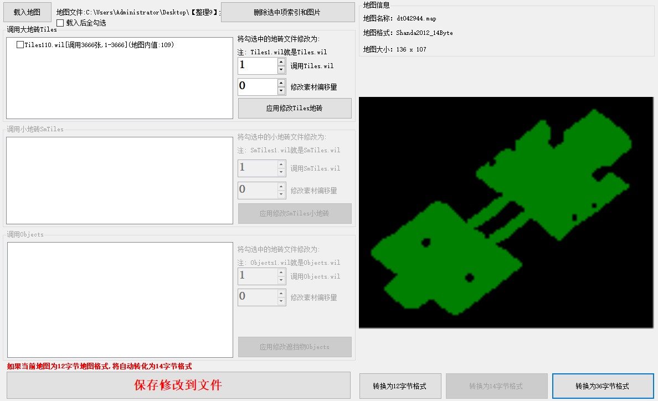Raise the Tiles 修改素材偏移量 with up arrow
The image size is (658, 401).
(281, 83)
